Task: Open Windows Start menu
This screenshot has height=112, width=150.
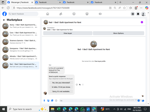Action: pyautogui.click(x=3, y=109)
